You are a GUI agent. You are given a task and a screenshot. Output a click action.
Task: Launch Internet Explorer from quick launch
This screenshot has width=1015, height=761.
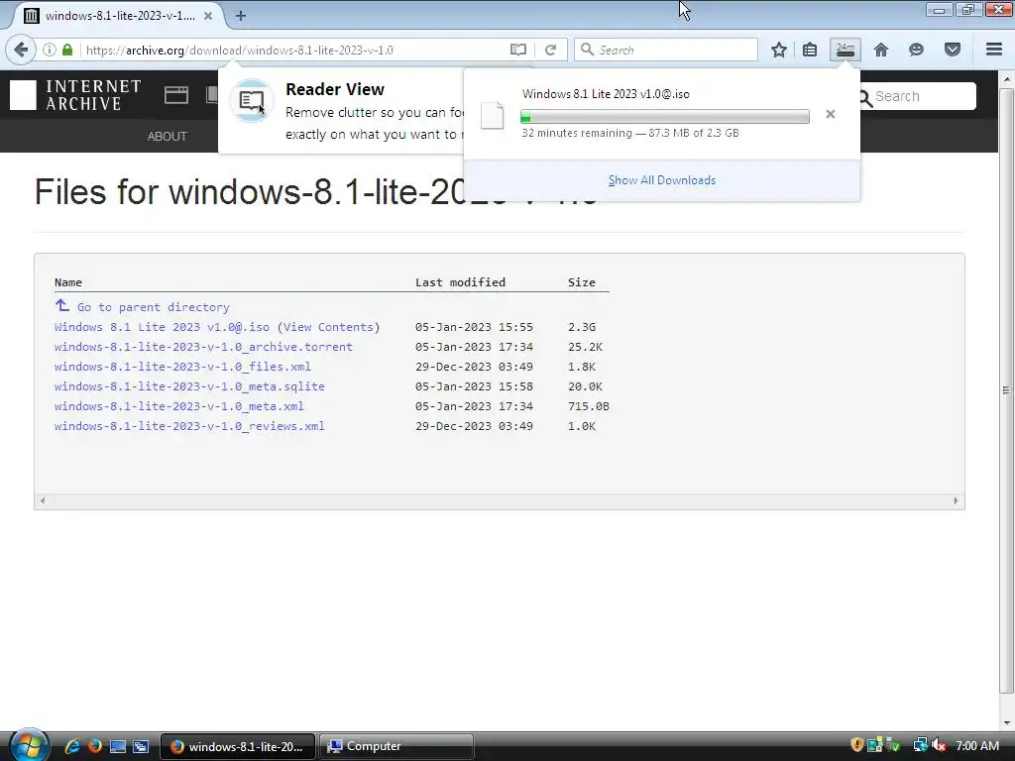72,746
